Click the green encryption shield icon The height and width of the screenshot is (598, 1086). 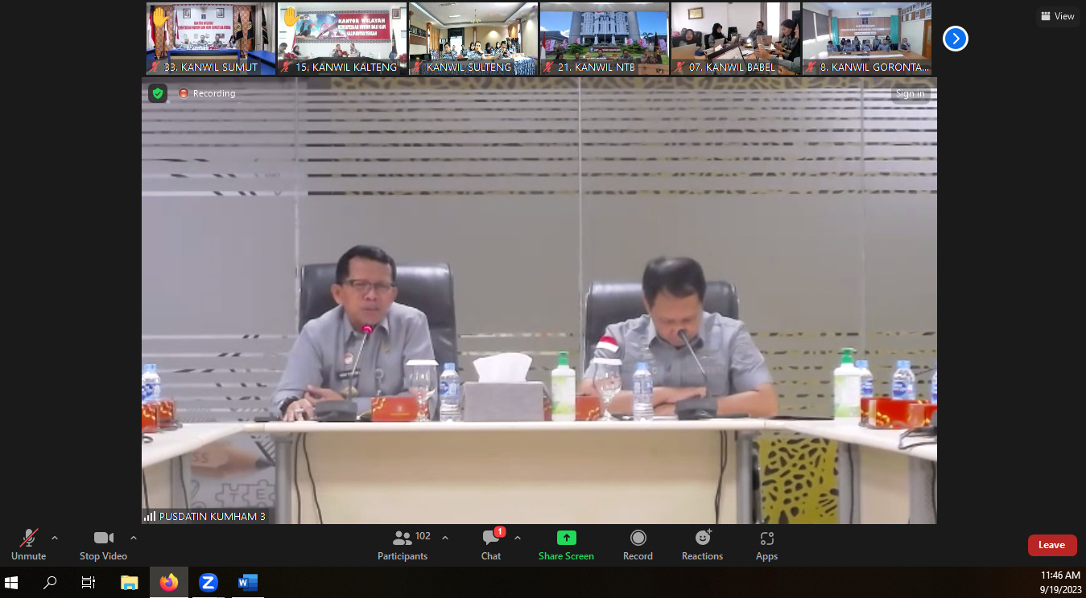point(158,93)
